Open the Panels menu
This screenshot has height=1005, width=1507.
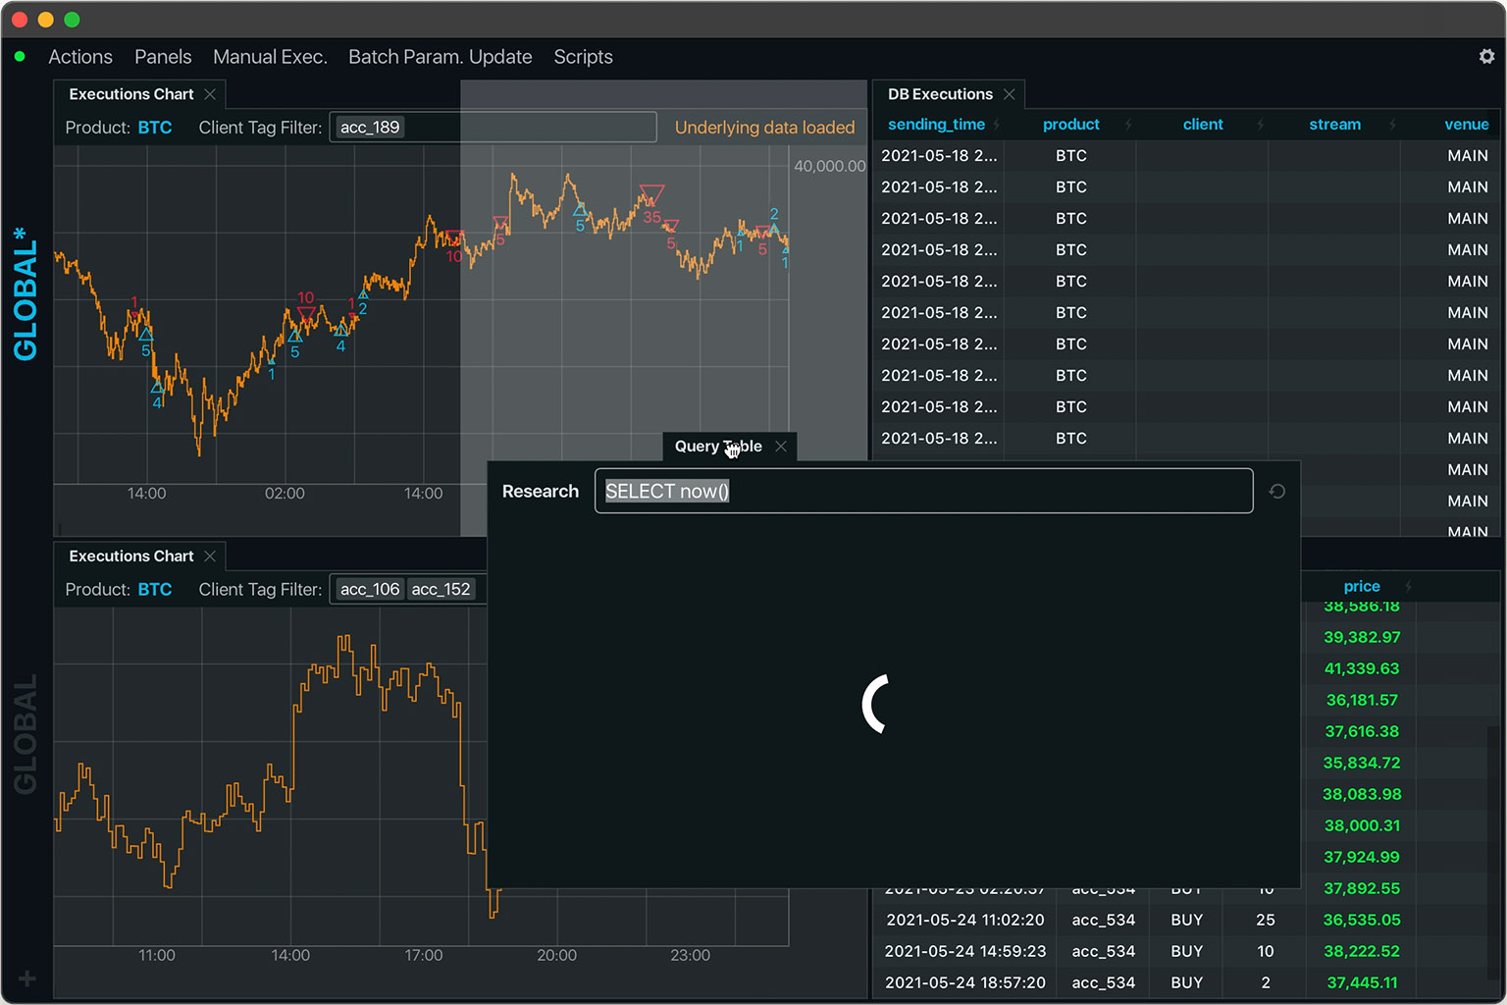coord(163,57)
